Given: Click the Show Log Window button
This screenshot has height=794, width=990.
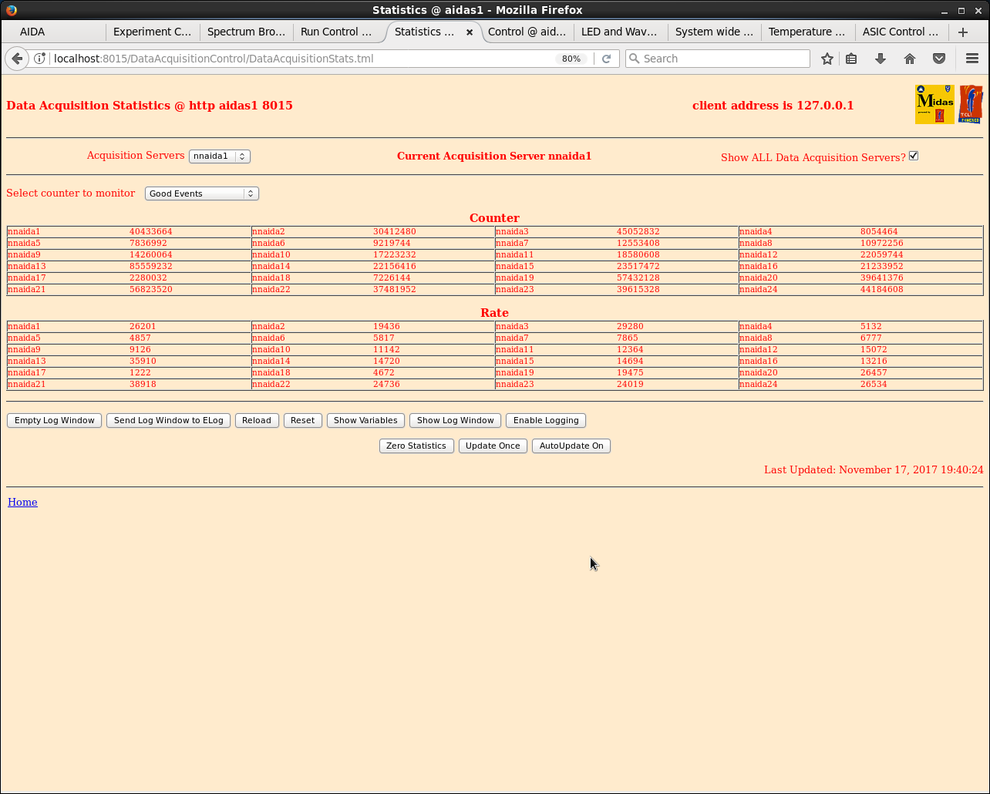Looking at the screenshot, I should 455,420.
